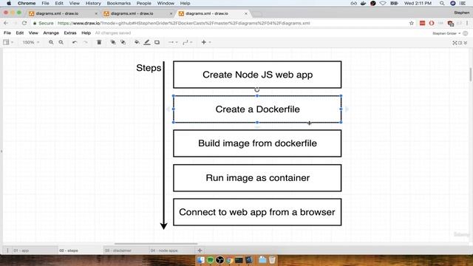Add a new page with the plus button
The image size is (473, 266).
[x=200, y=250]
